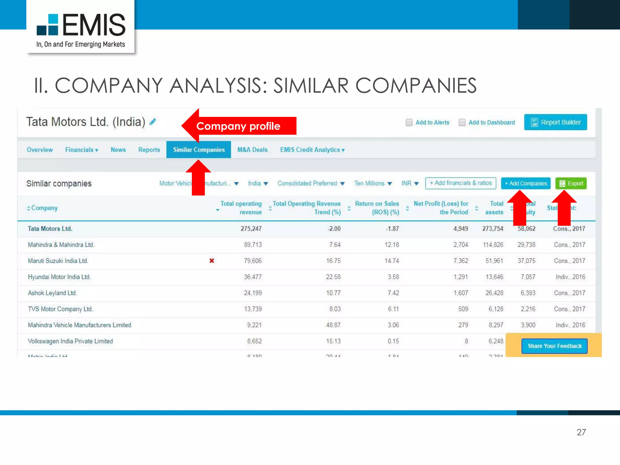Open the Motor Vehicle Manufacturing industry dropdown
This screenshot has width=620, height=465.
pyautogui.click(x=199, y=183)
